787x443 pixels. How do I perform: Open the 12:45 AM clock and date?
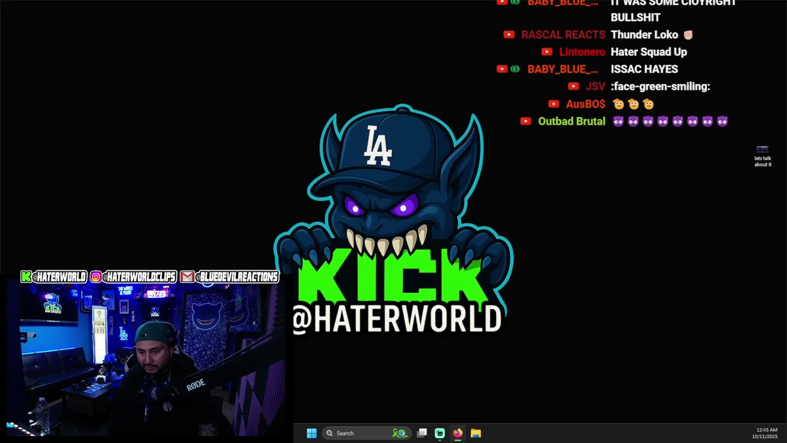click(766, 433)
